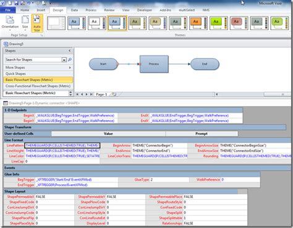Viewport: 293px width, 228px height.
Task: Expand the Events section header
Action: (147, 168)
